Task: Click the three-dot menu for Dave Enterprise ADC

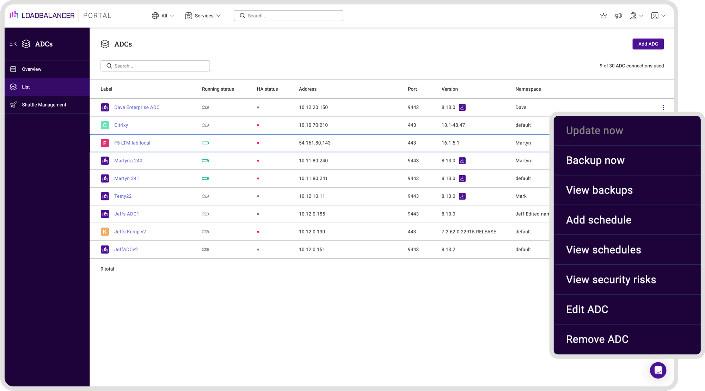Action: coord(663,108)
